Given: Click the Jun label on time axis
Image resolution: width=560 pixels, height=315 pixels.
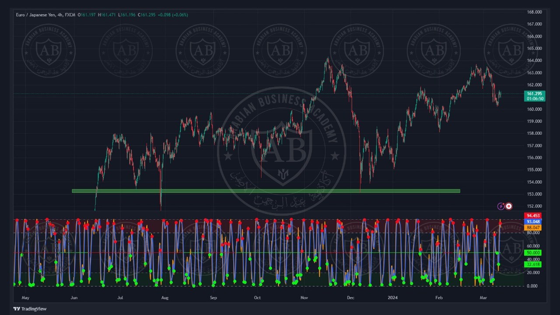Looking at the screenshot, I should (x=74, y=298).
